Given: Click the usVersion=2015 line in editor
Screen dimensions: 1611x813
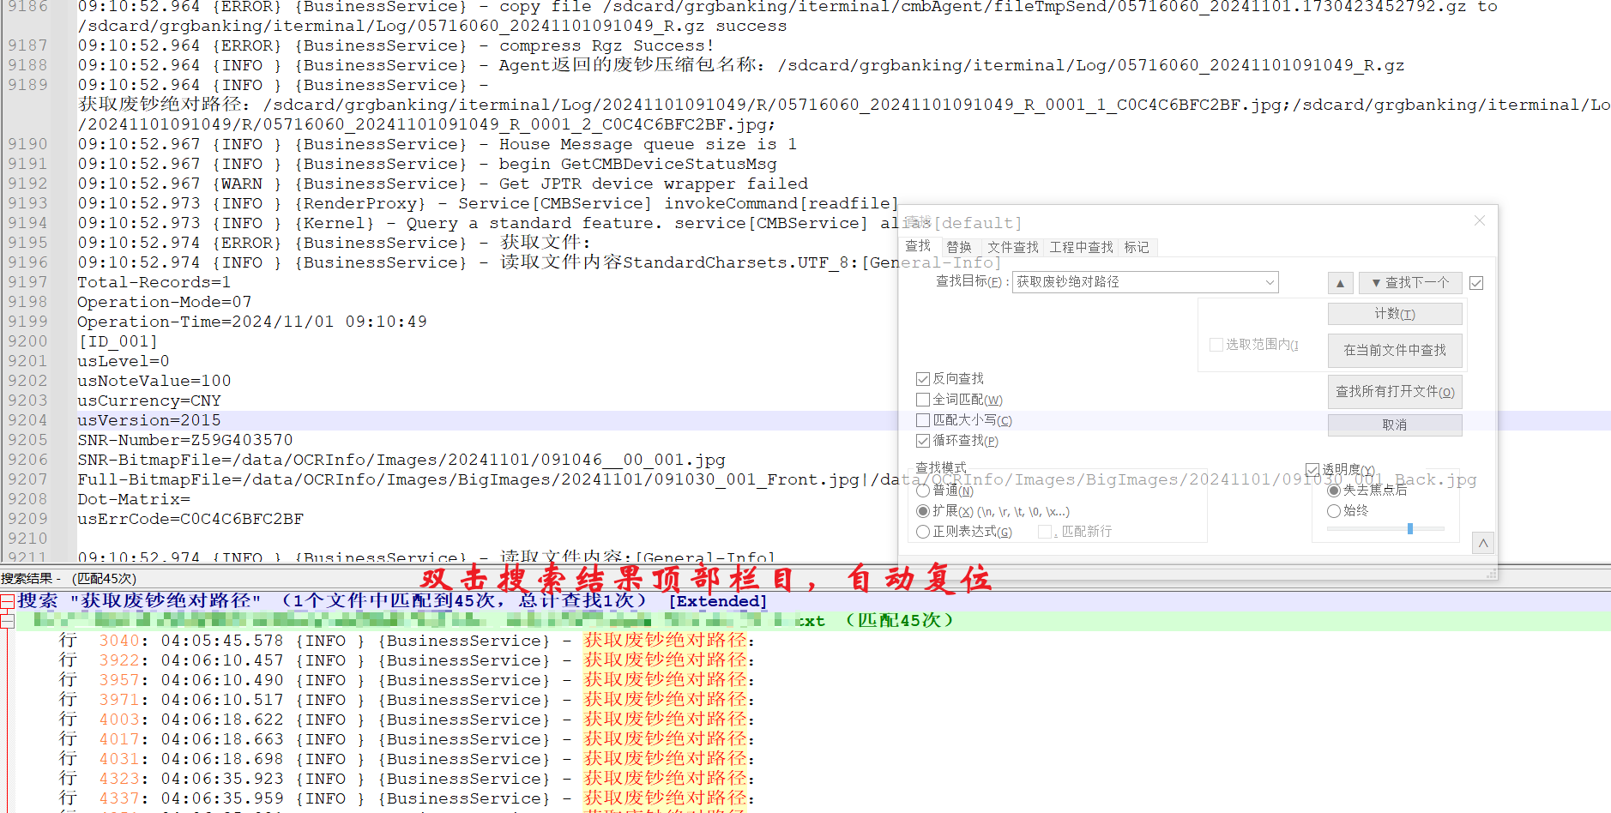Looking at the screenshot, I should click(x=149, y=420).
